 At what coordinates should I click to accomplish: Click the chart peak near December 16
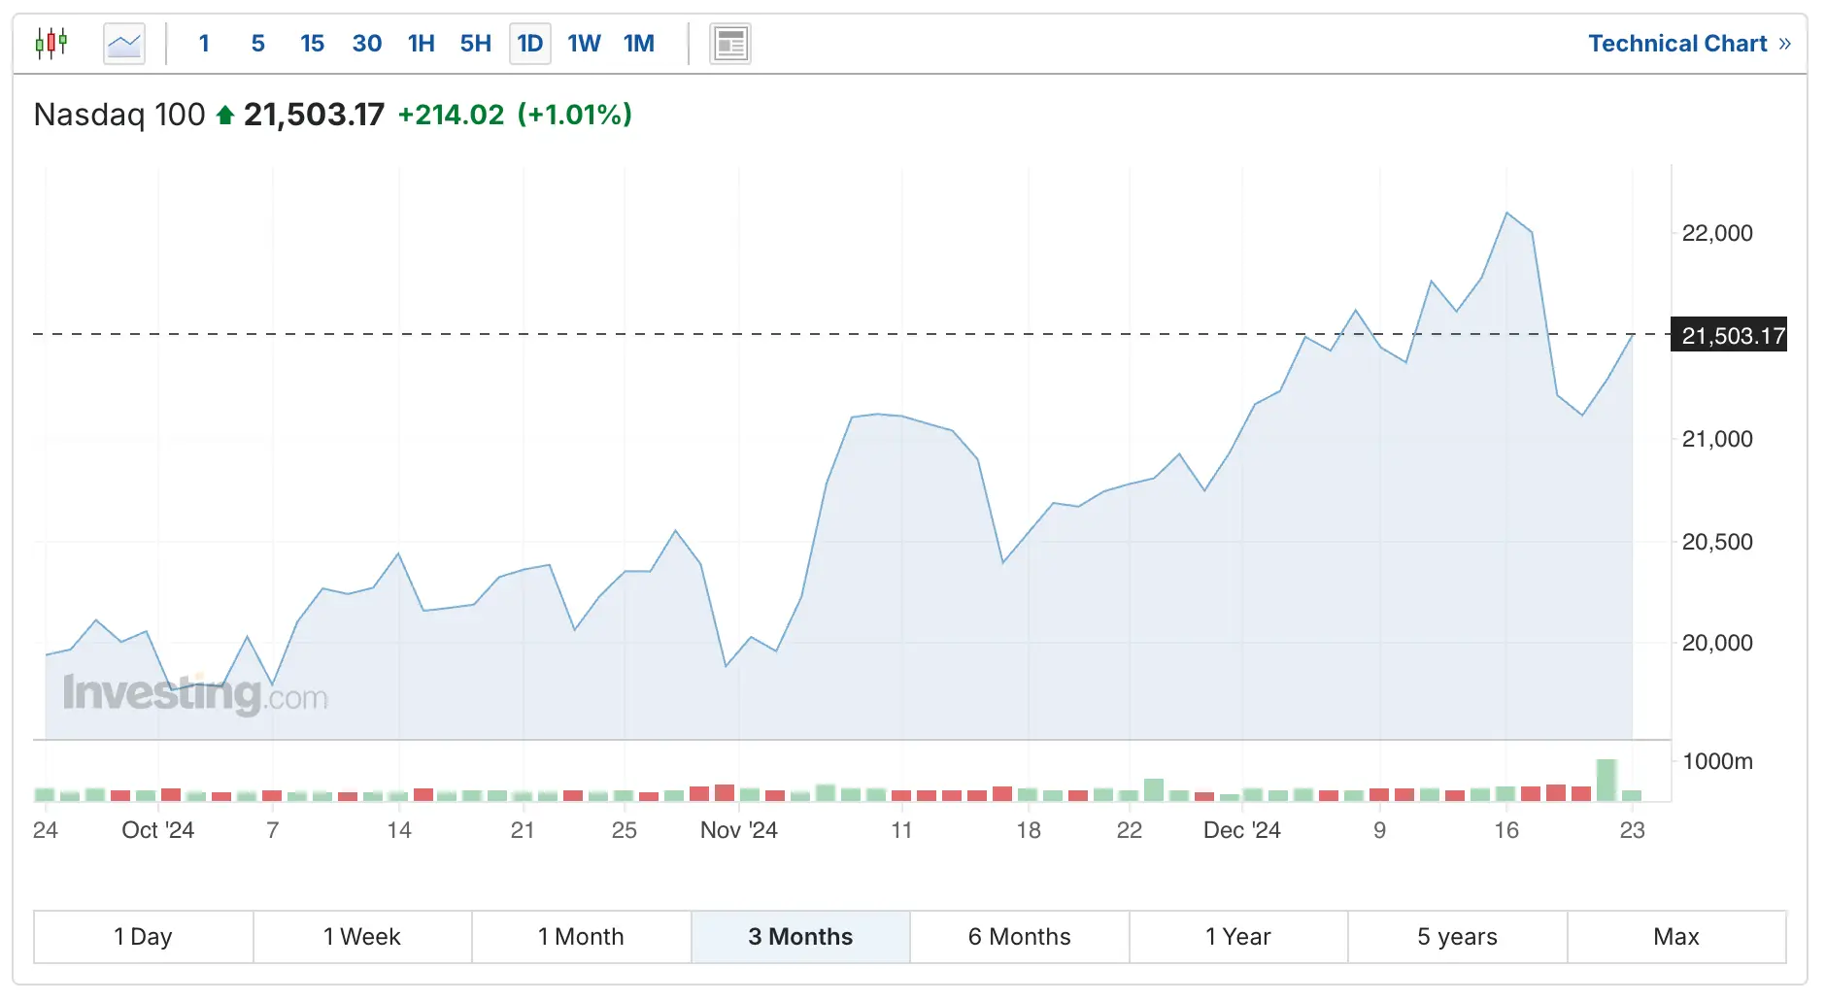coord(1506,213)
